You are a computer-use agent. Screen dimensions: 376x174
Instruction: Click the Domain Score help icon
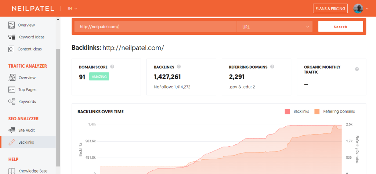pyautogui.click(x=112, y=67)
